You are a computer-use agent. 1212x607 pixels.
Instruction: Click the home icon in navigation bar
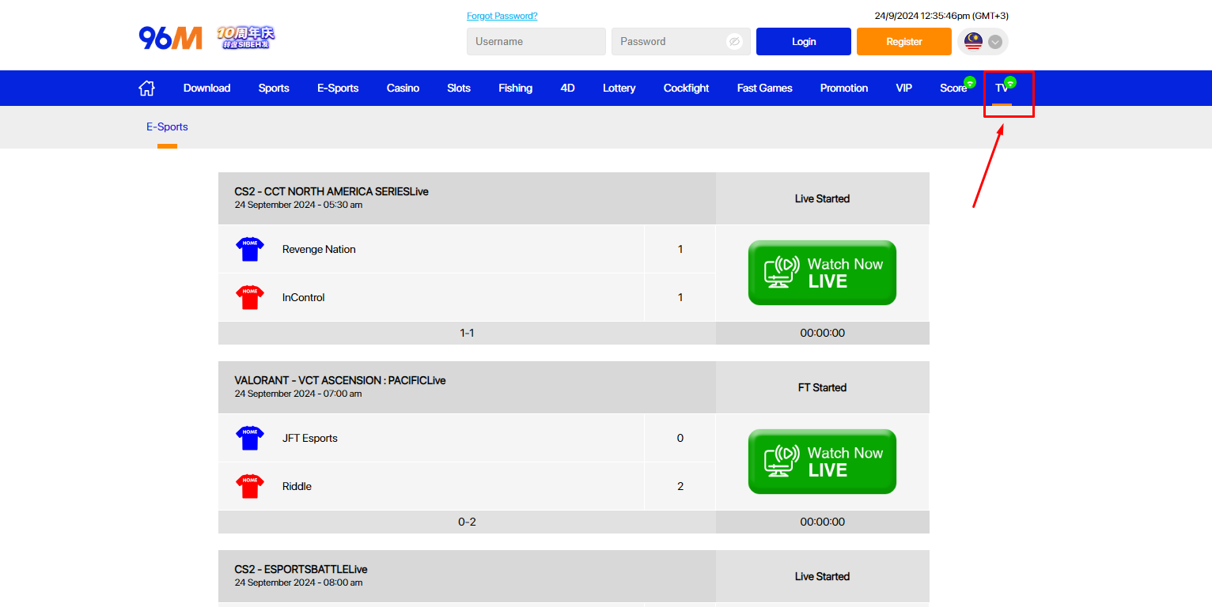tap(146, 89)
